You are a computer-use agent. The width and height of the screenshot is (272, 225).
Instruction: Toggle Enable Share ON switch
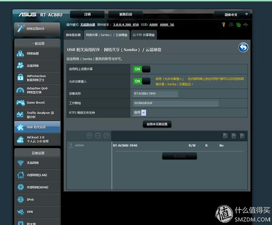click(x=141, y=69)
